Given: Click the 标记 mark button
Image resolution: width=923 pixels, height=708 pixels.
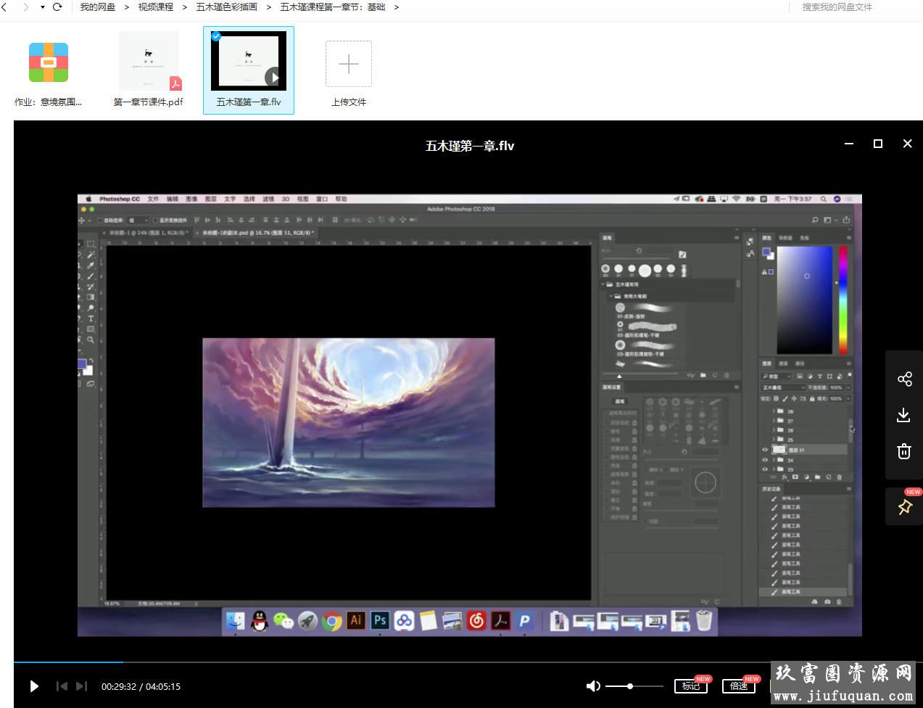Looking at the screenshot, I should [690, 686].
